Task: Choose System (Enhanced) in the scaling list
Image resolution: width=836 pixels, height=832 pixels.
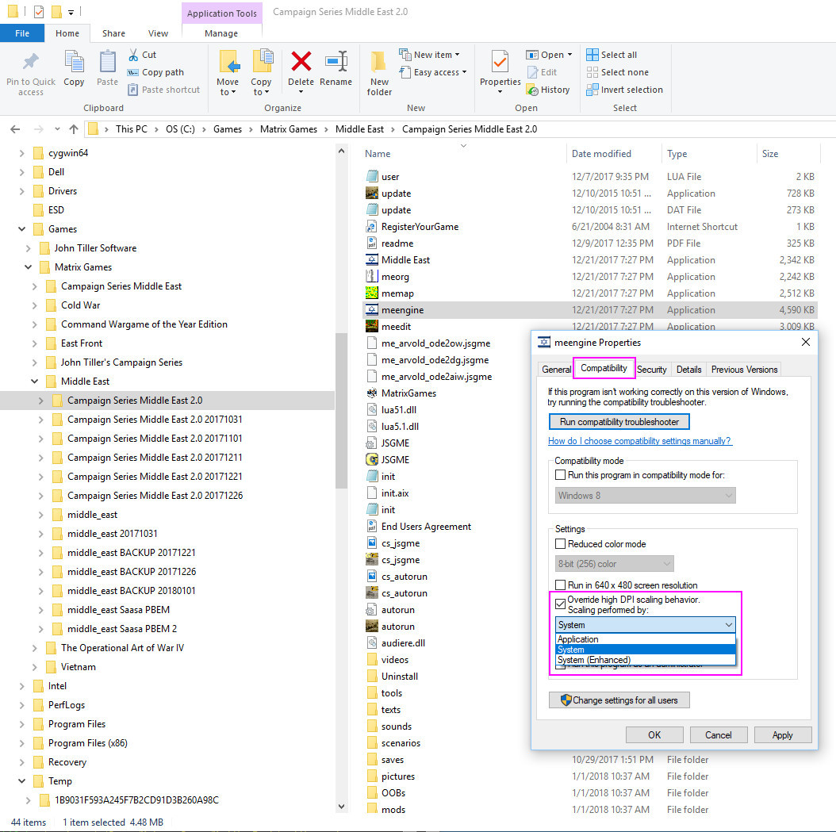Action: point(645,660)
